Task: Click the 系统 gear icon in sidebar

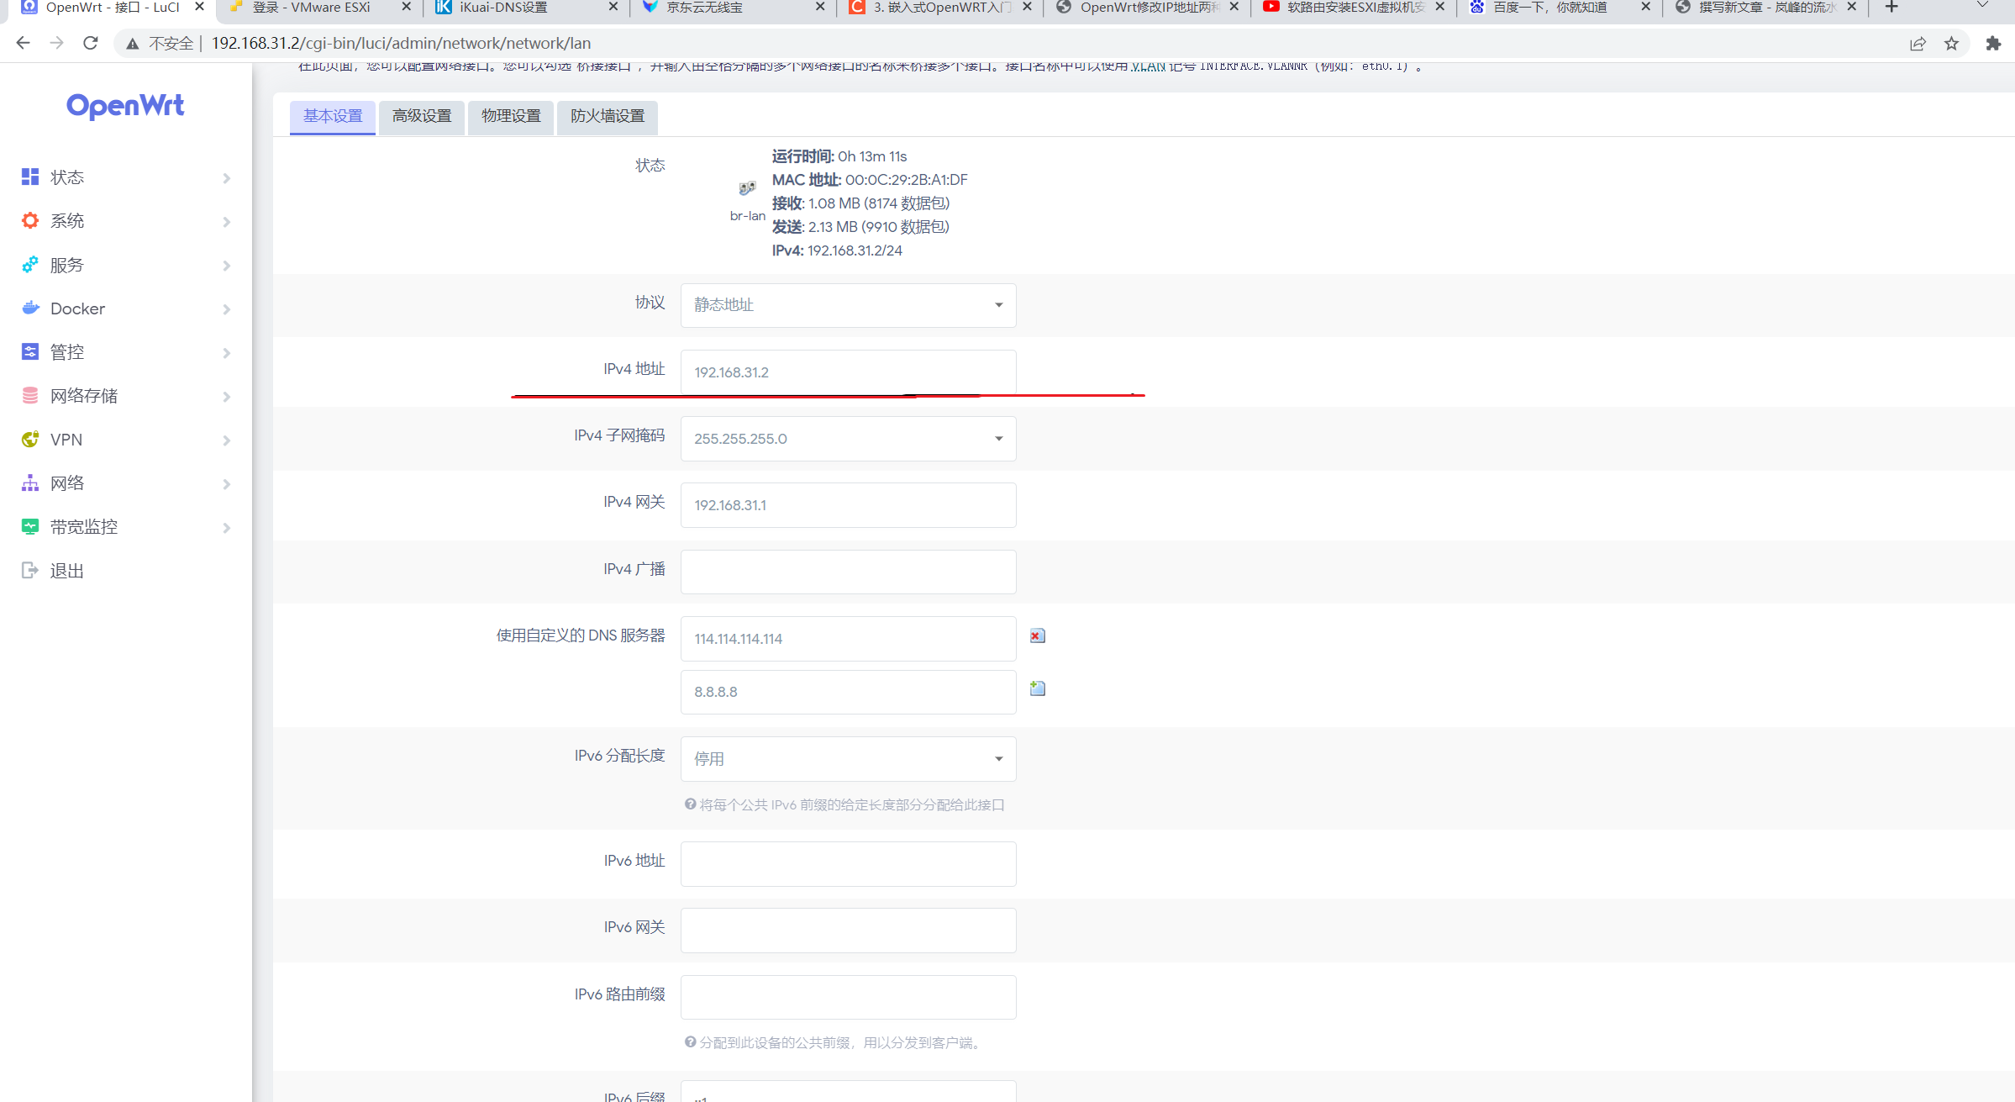Action: pyautogui.click(x=30, y=221)
